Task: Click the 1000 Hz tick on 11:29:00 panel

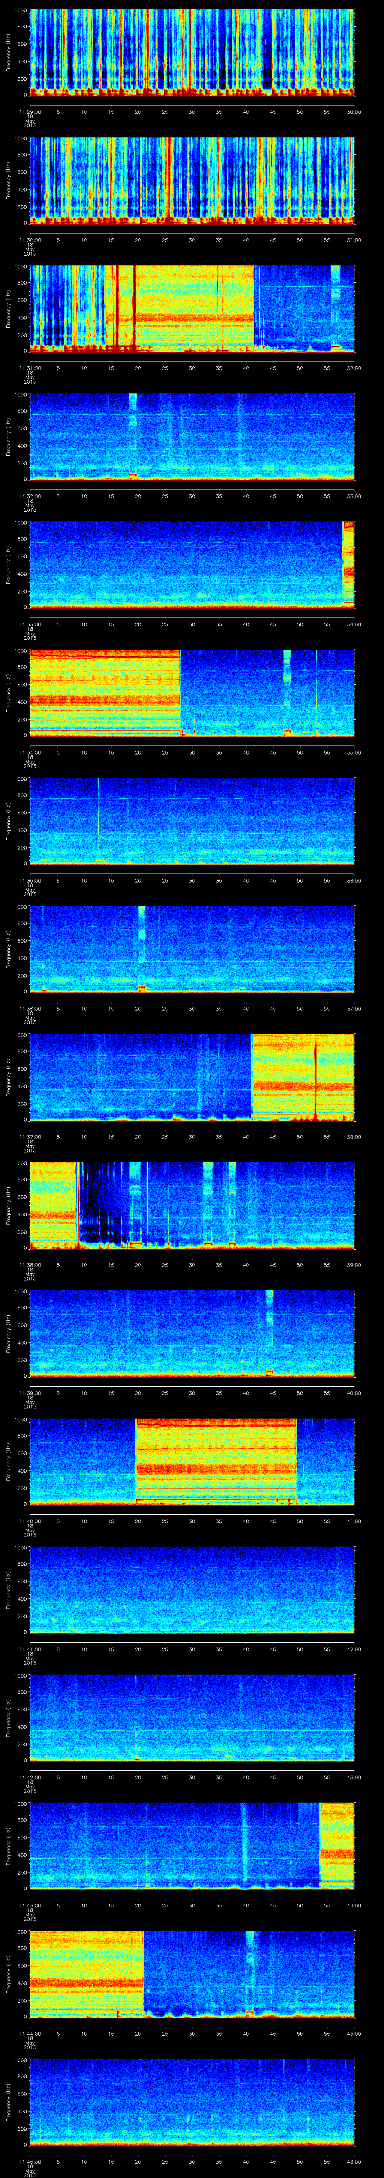Action: pos(20,10)
